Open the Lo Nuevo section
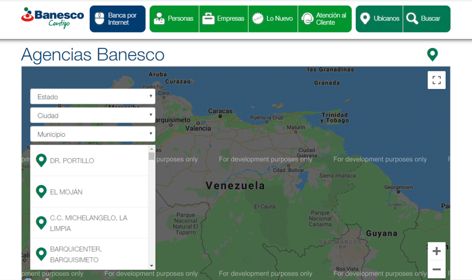The width and height of the screenshot is (472, 280). click(x=273, y=19)
